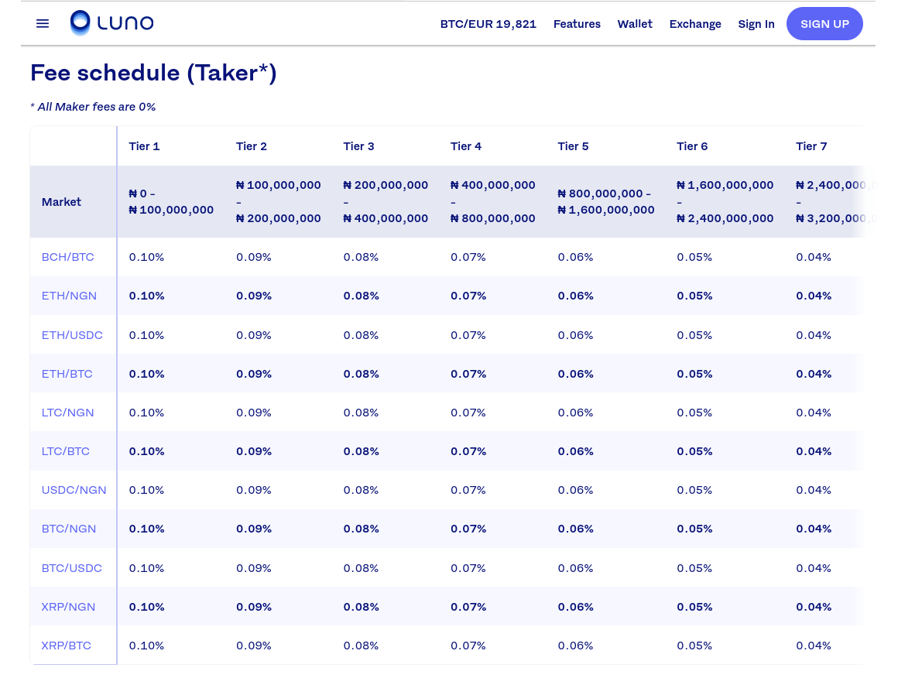Open the XRP/NGN market link
The image size is (898, 685).
tap(68, 607)
